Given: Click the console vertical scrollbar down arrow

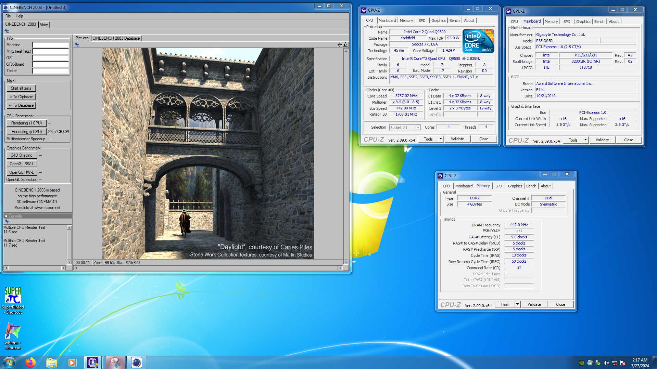Looking at the screenshot, I should click(x=69, y=262).
